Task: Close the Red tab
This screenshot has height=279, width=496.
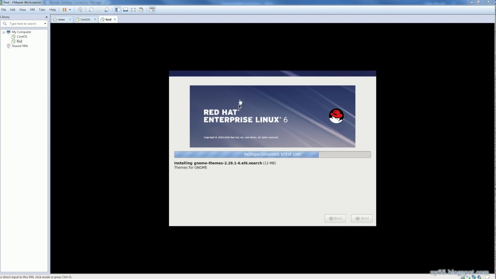Action: click(x=115, y=19)
